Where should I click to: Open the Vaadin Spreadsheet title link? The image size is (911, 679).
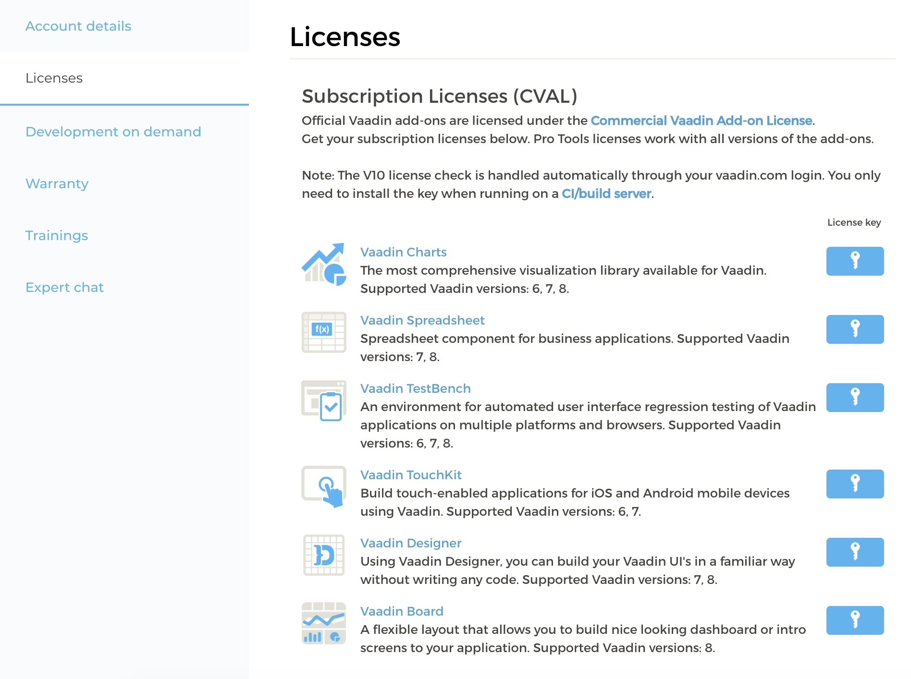pos(422,320)
